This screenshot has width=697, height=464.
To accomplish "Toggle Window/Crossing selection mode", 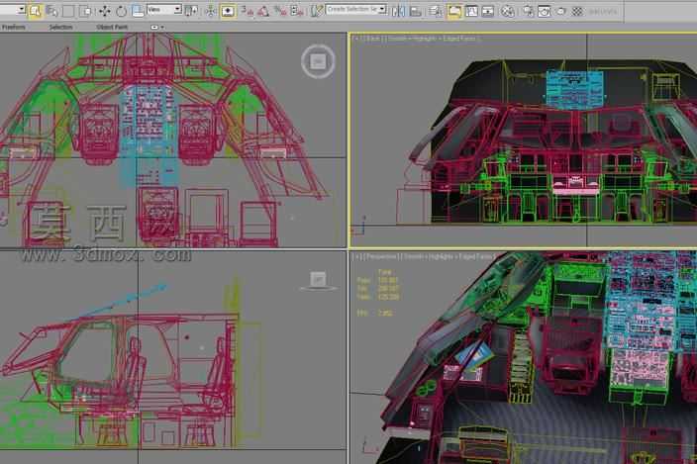I will pyautogui.click(x=86, y=11).
